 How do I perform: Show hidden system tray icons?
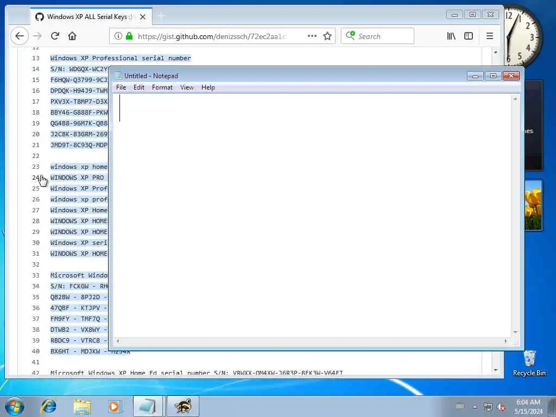[475, 407]
